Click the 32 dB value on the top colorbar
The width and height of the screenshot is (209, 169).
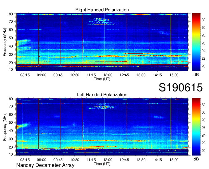pyautogui.click(x=203, y=20)
